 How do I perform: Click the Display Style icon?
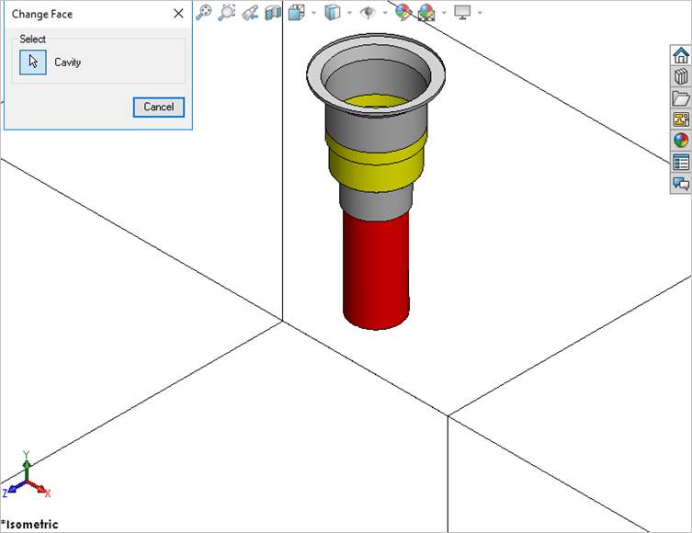pyautogui.click(x=333, y=12)
